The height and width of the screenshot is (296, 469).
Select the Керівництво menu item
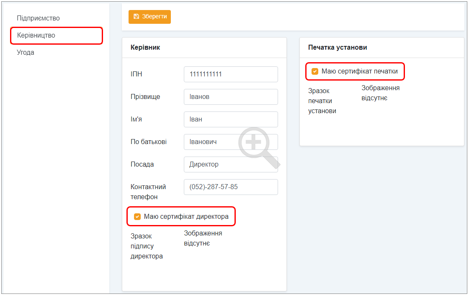56,35
